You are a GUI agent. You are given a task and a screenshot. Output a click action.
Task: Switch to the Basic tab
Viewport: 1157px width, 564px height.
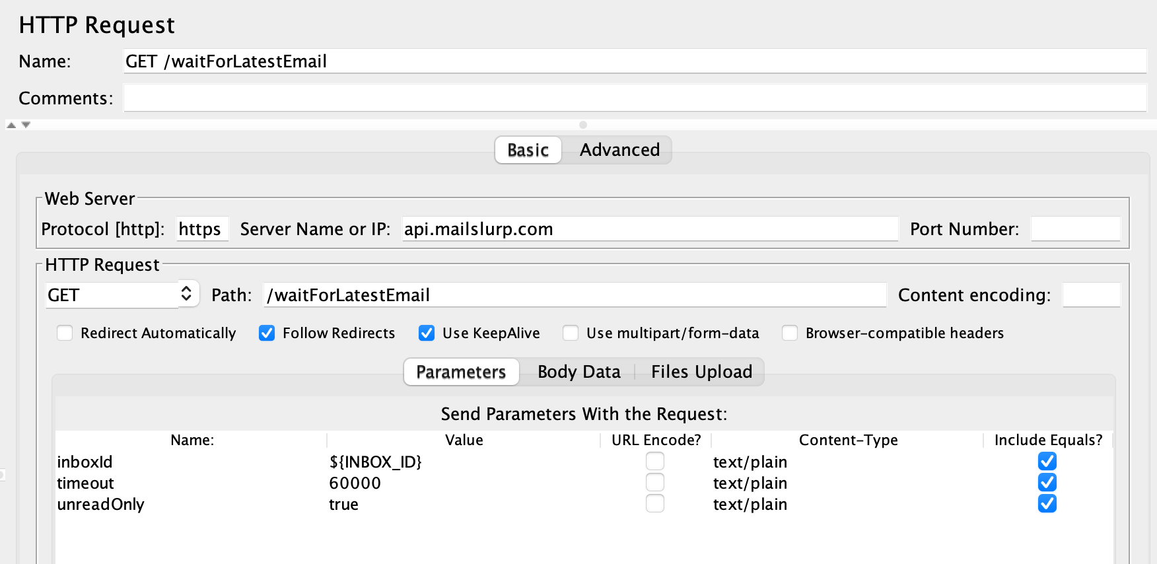point(528,150)
